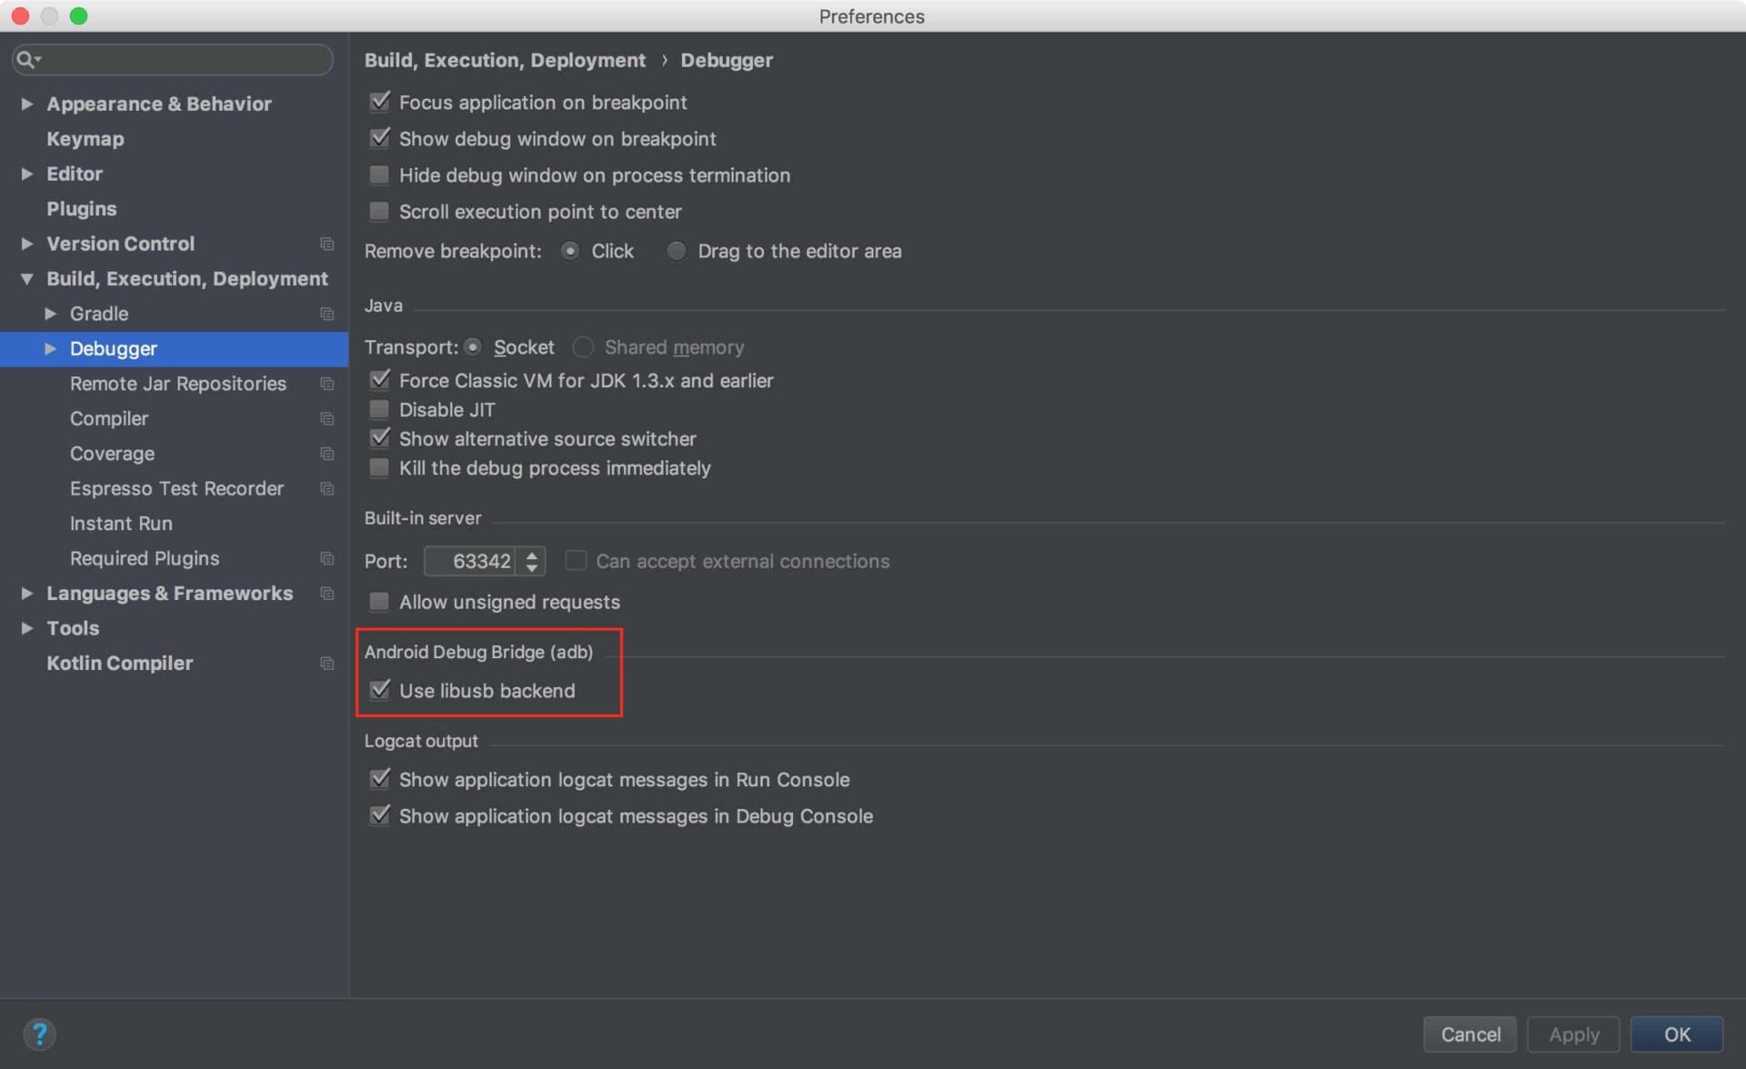Click the Debugger tree item
The height and width of the screenshot is (1069, 1746).
[114, 347]
